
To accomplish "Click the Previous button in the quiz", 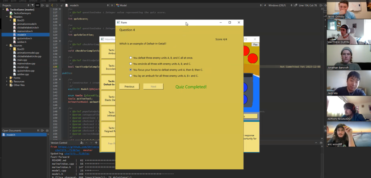I will [129, 86].
